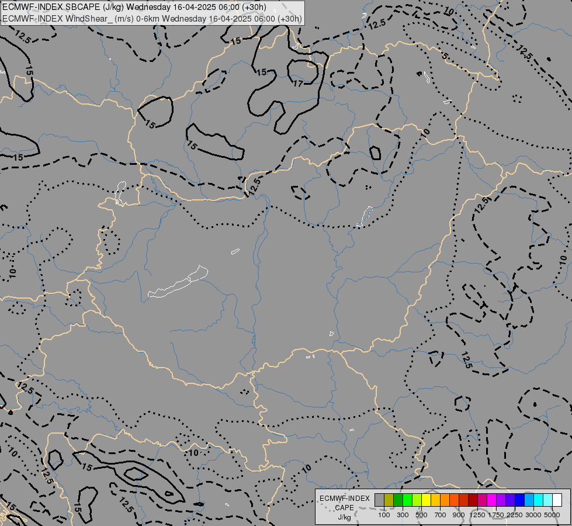Image resolution: width=572 pixels, height=526 pixels.
Task: Click the legend value 1250
Action: [x=477, y=515]
